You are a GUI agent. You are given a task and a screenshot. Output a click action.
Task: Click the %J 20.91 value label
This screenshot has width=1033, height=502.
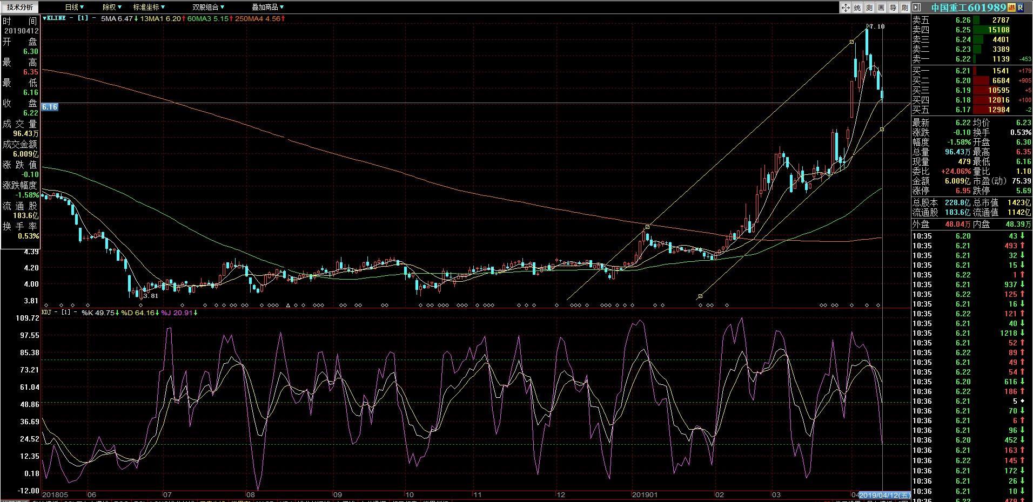tap(179, 313)
